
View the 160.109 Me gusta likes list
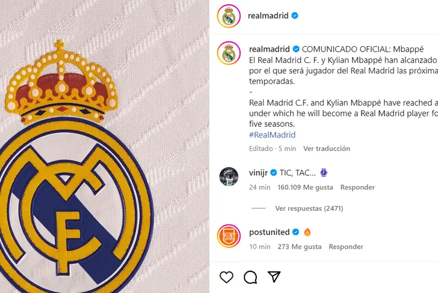[x=305, y=187]
